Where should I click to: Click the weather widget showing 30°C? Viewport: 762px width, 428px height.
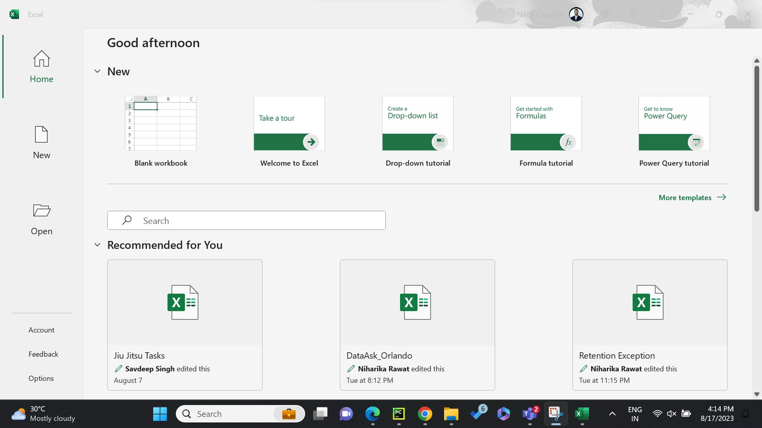(x=43, y=414)
